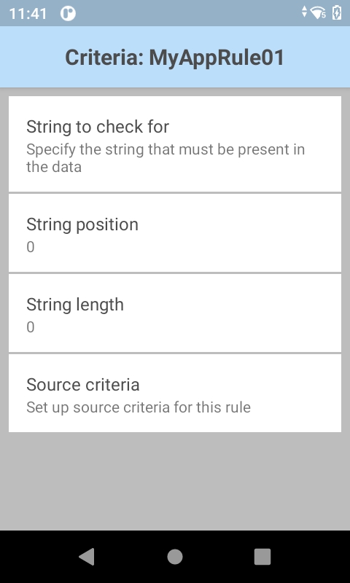Tap the 11:41 clock in status bar
This screenshot has width=350, height=583.
pyautogui.click(x=28, y=14)
